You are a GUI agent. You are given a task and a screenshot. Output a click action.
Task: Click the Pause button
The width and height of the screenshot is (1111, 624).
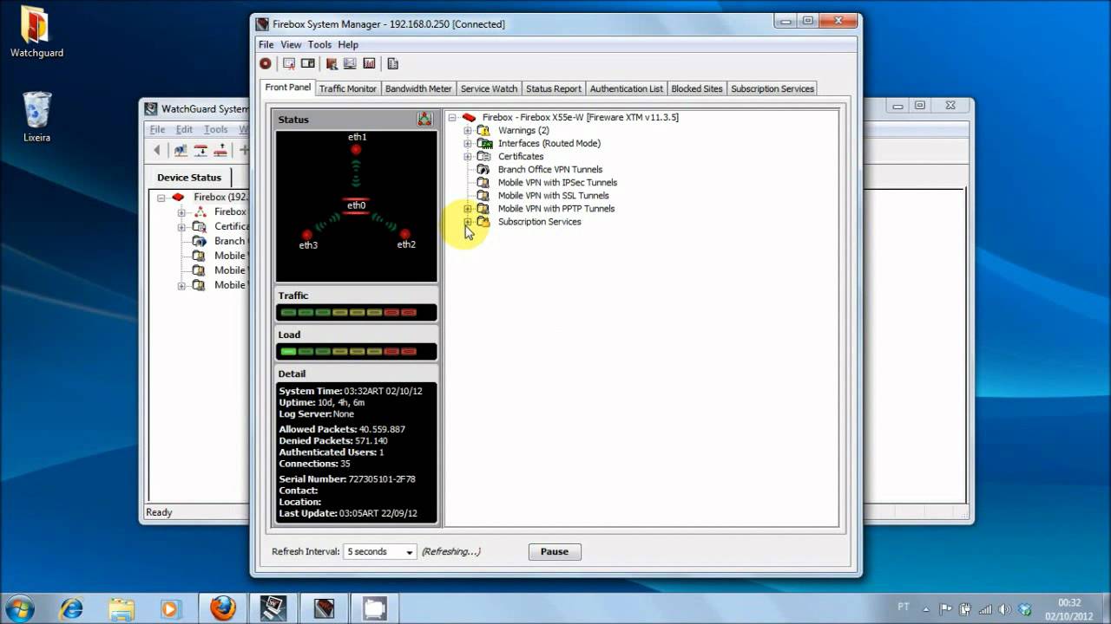[555, 551]
